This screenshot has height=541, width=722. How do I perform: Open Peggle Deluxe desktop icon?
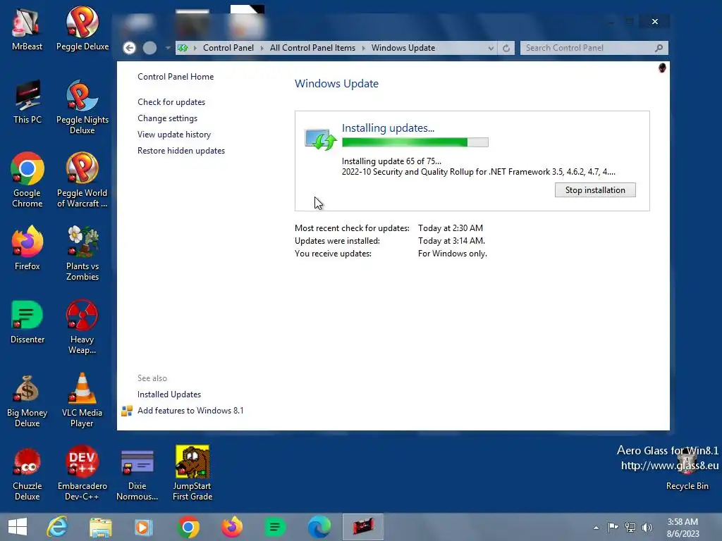click(82, 28)
